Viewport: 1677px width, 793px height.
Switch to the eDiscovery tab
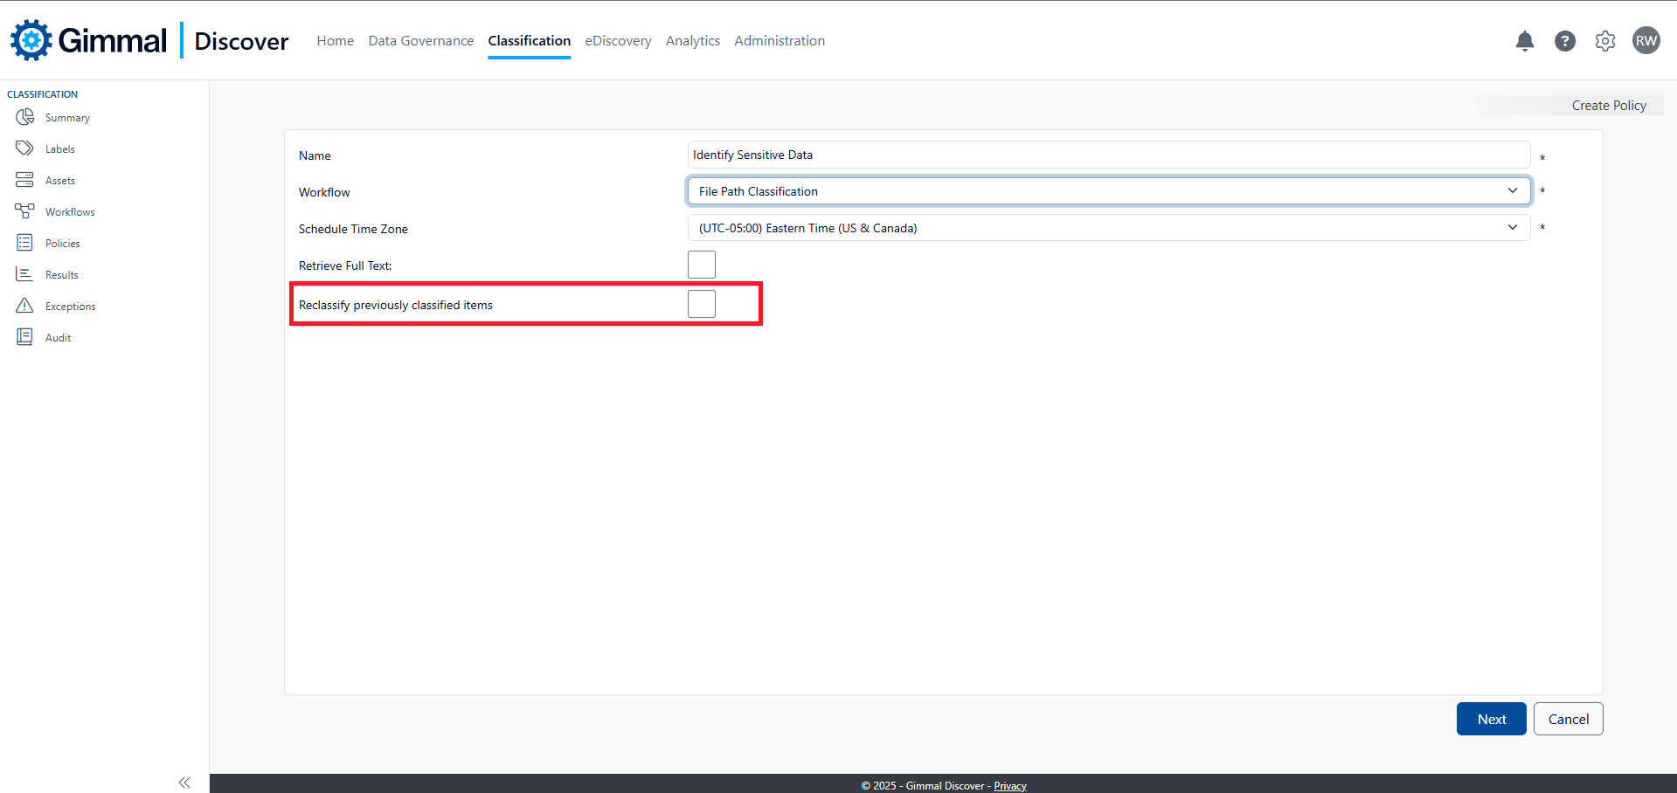[618, 41]
